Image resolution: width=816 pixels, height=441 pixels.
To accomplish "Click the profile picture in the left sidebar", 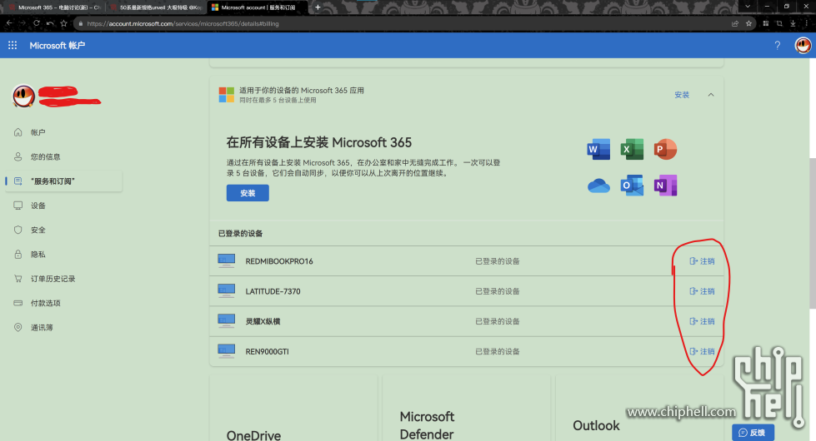I will coord(23,96).
